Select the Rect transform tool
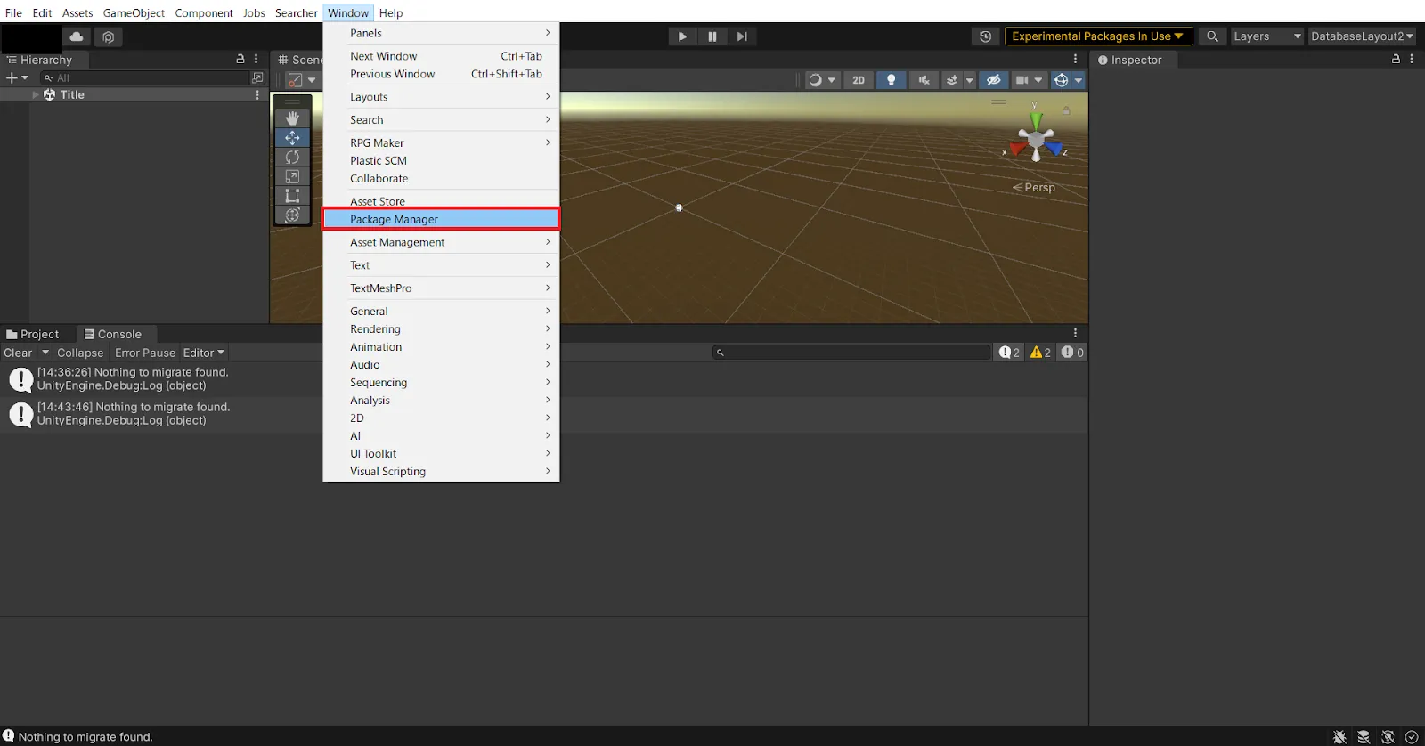Image resolution: width=1425 pixels, height=746 pixels. [x=292, y=196]
